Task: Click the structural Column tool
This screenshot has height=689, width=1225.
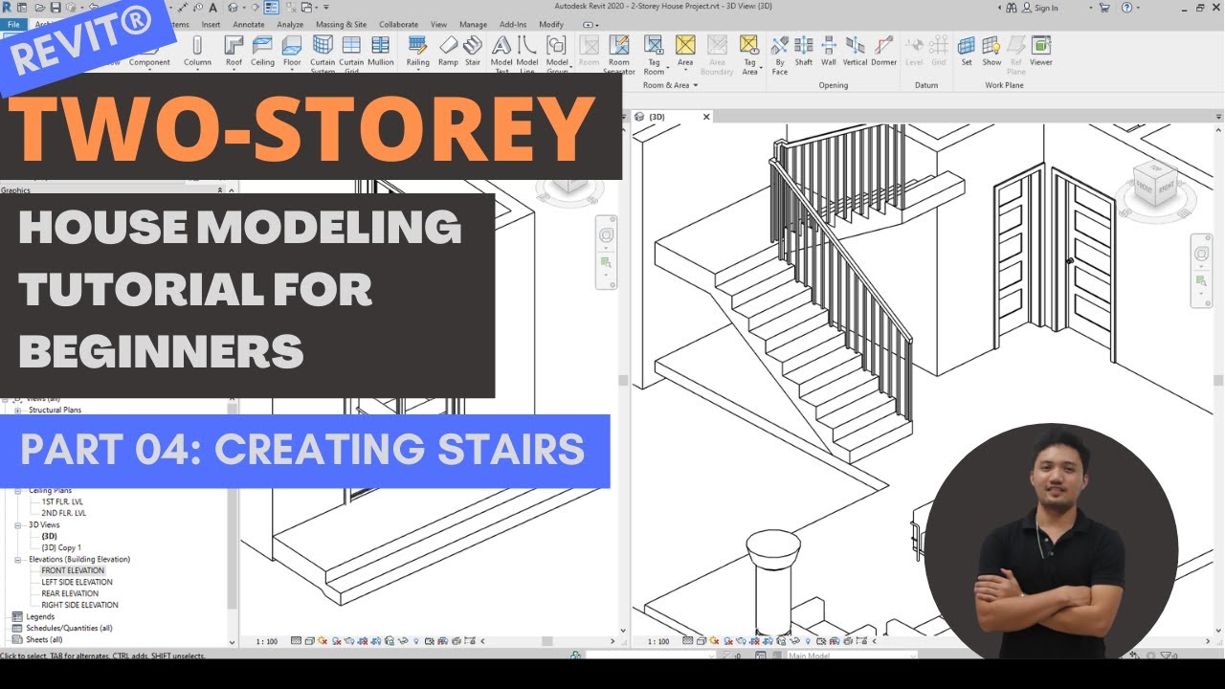Action: coord(197,51)
